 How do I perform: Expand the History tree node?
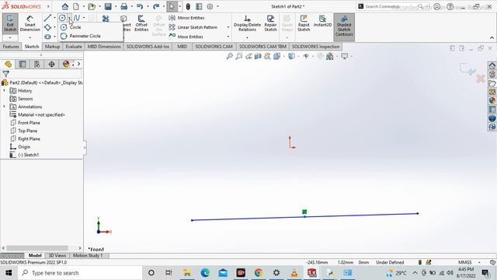coord(4,91)
